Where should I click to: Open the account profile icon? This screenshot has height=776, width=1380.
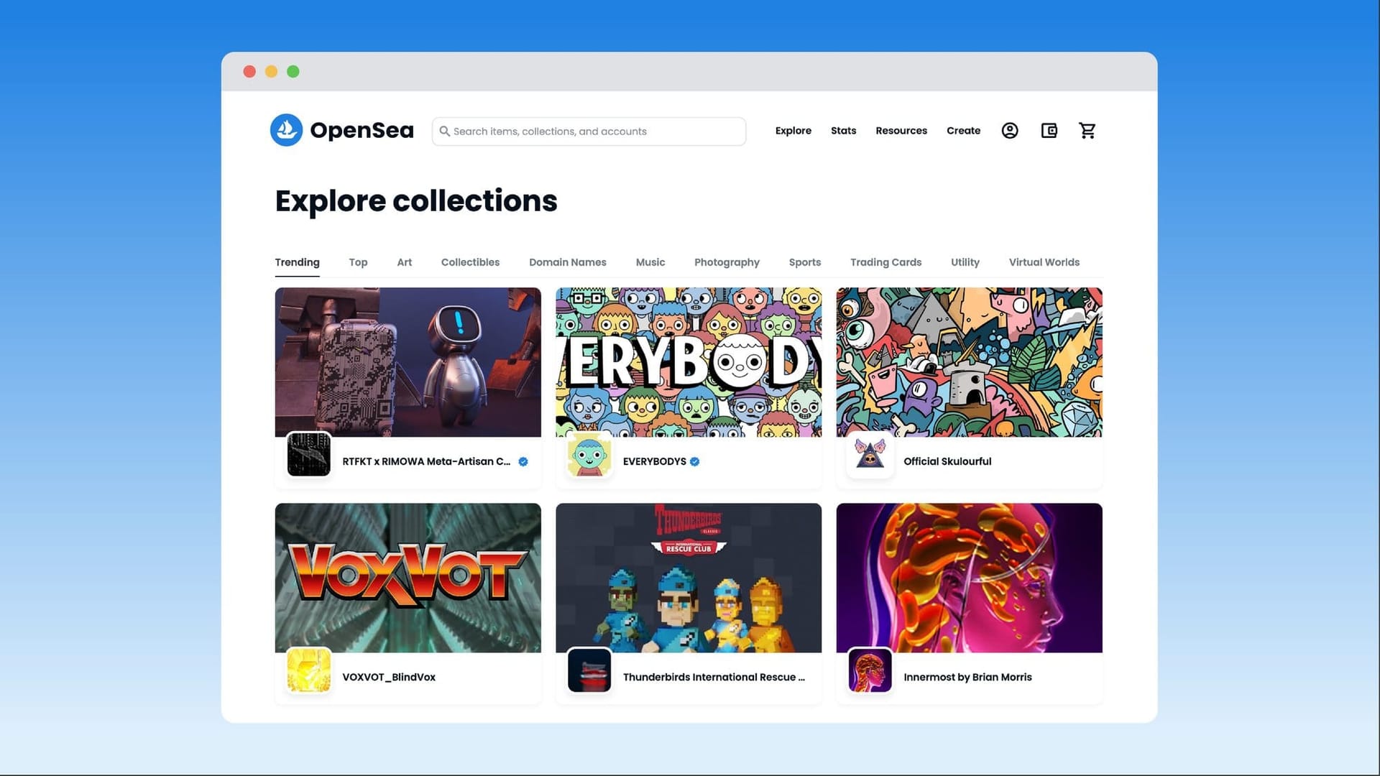point(1009,131)
